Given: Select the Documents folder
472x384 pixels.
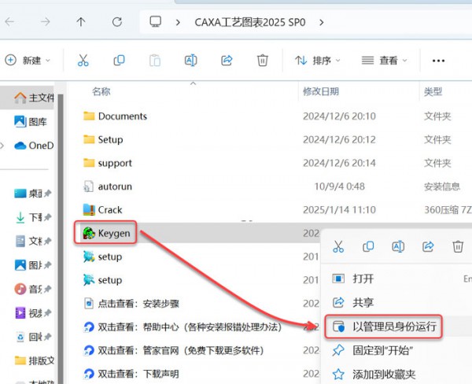Looking at the screenshot, I should click(x=115, y=116).
